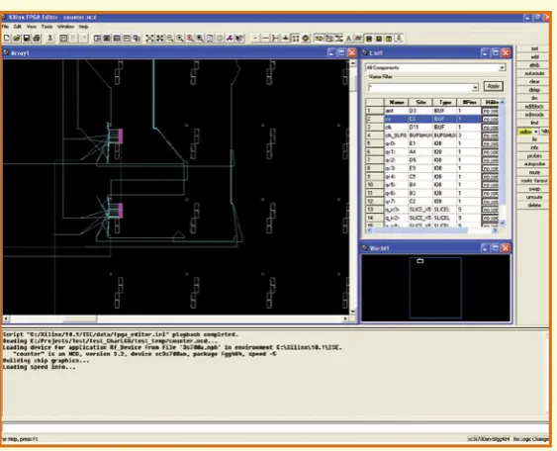Sort by the Site column header

[420, 102]
